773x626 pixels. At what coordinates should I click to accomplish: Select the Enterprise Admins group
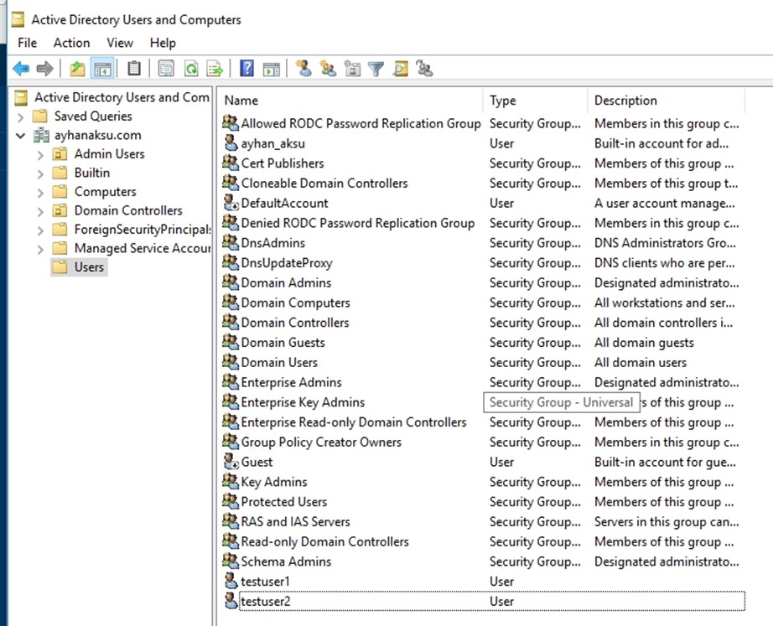point(291,382)
